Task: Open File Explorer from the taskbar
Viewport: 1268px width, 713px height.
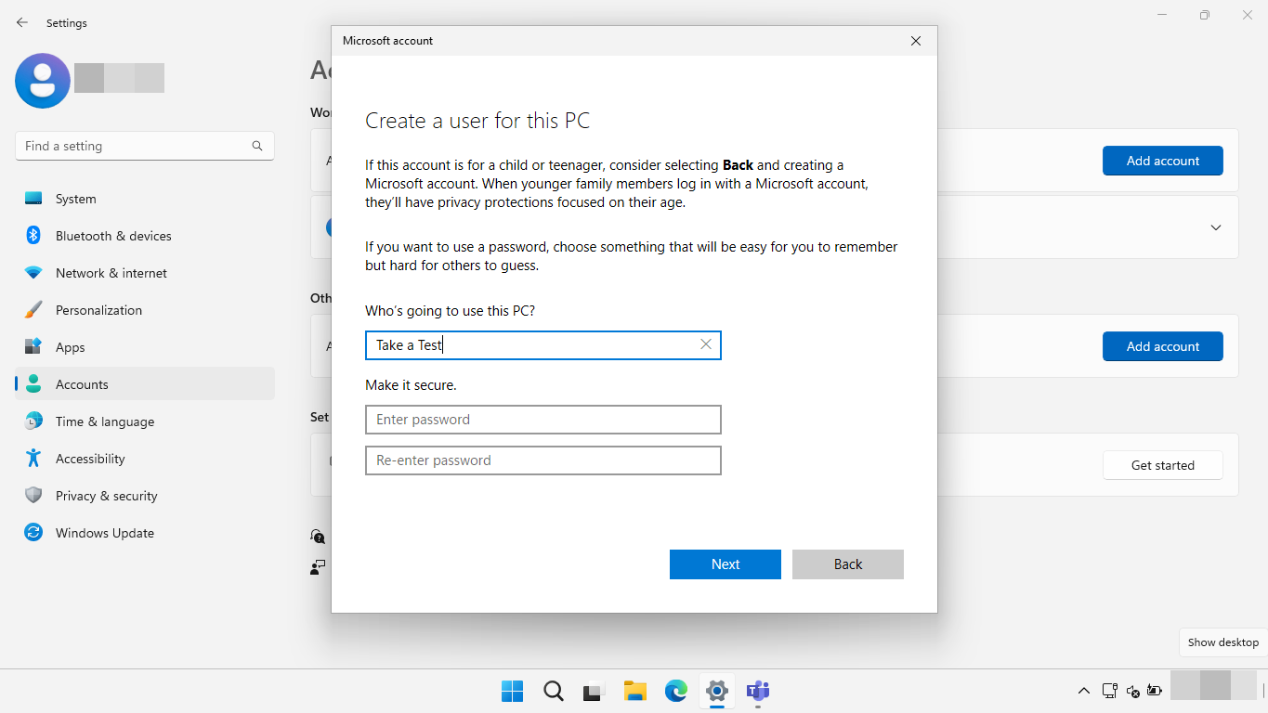Action: point(634,691)
